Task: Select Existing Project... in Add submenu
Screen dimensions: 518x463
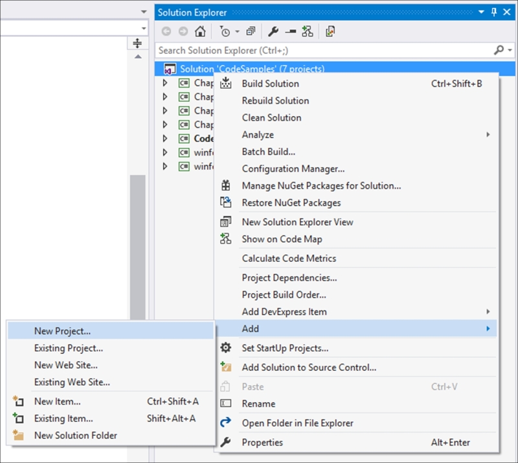Action: (111, 348)
